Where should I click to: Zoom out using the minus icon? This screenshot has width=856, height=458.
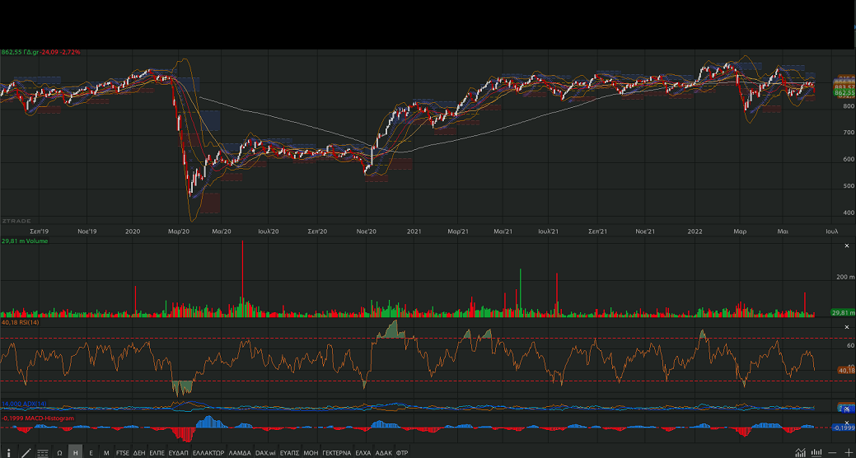tap(832, 452)
